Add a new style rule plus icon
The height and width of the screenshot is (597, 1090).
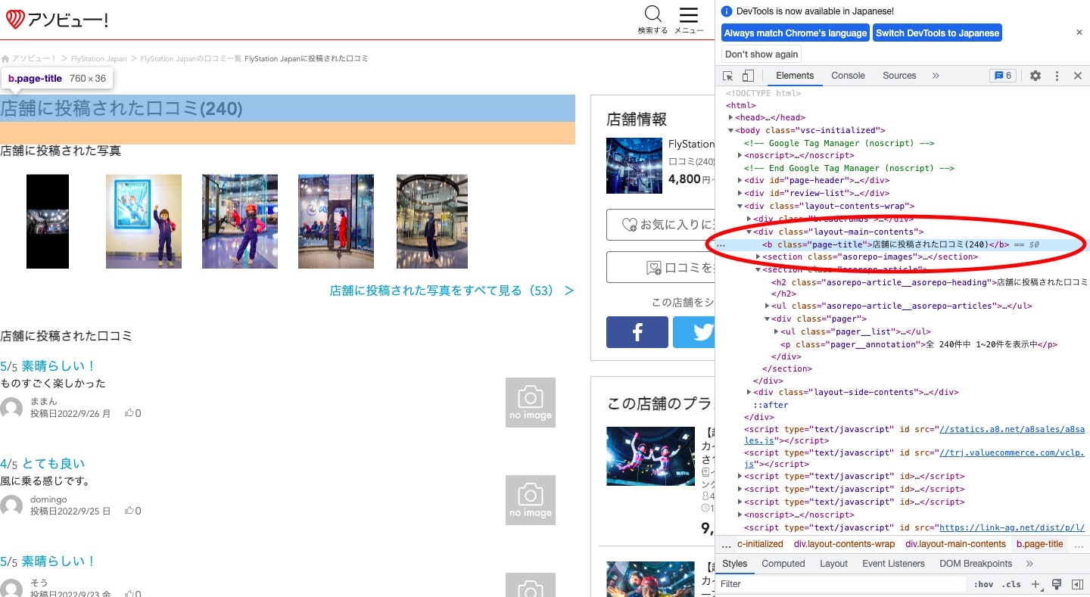(1036, 584)
